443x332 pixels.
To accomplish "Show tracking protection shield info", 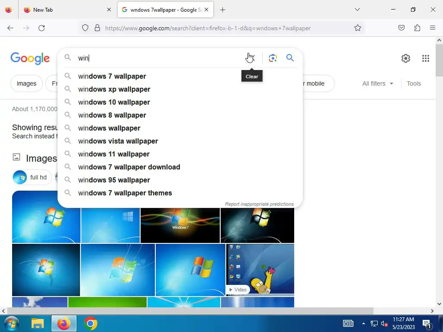I will tap(85, 28).
